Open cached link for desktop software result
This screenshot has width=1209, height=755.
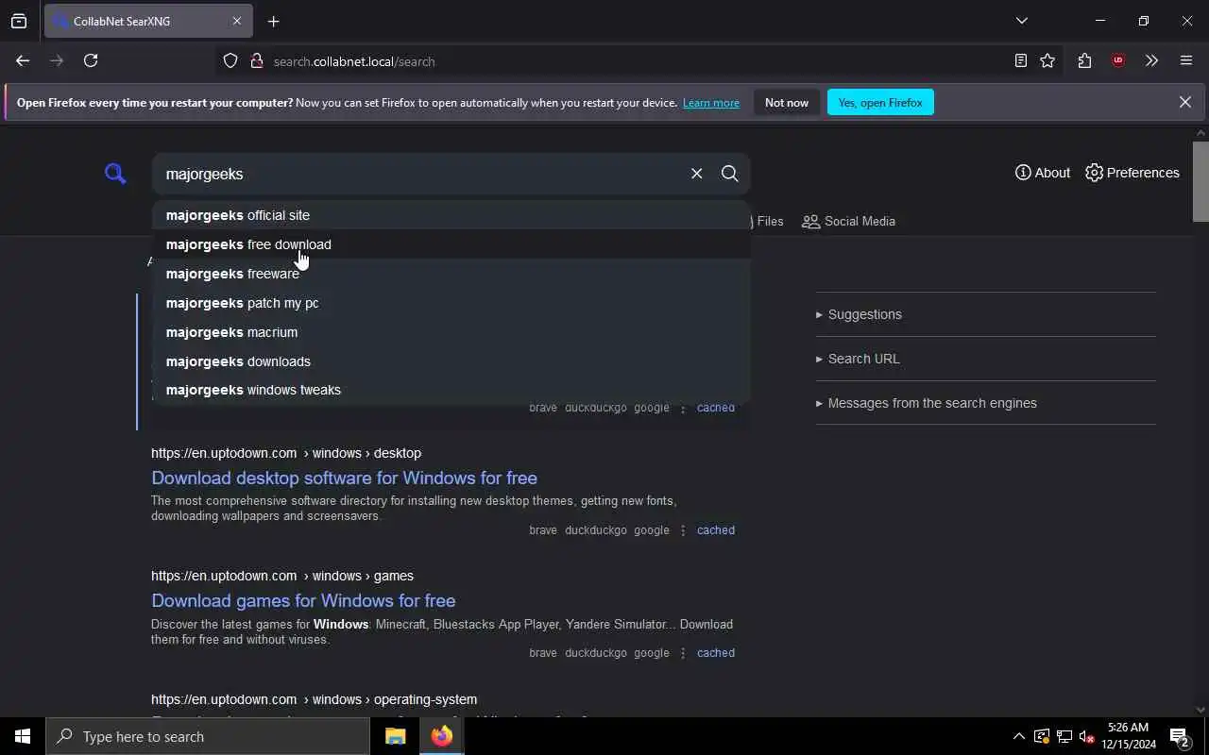tap(716, 530)
